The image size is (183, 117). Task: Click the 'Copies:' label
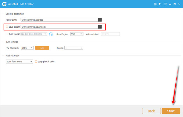click(x=60, y=48)
